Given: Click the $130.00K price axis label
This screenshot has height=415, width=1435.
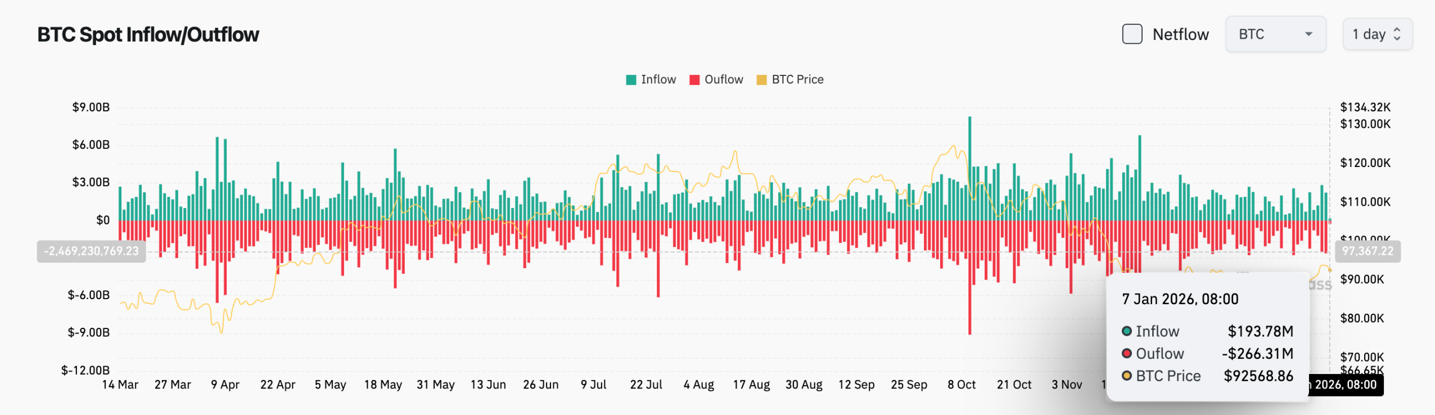Looking at the screenshot, I should (x=1365, y=124).
